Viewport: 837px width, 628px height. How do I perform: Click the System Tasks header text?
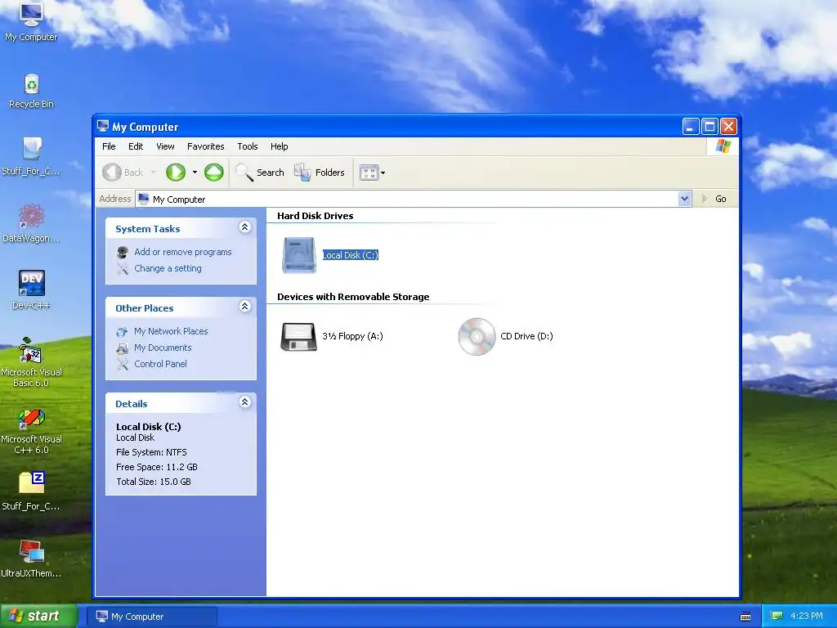click(147, 229)
